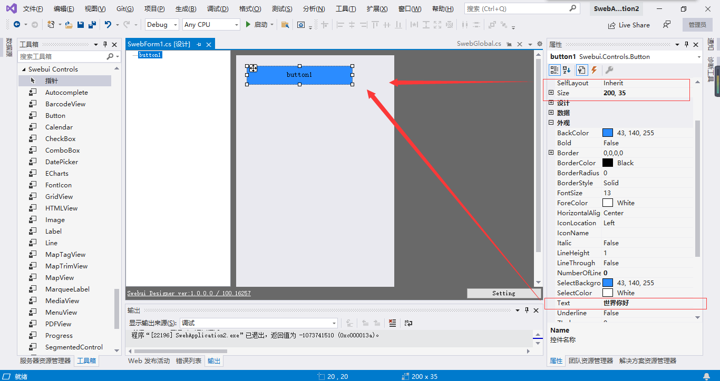Click the Live Share icon
This screenshot has height=381, width=720.
pyautogui.click(x=611, y=25)
